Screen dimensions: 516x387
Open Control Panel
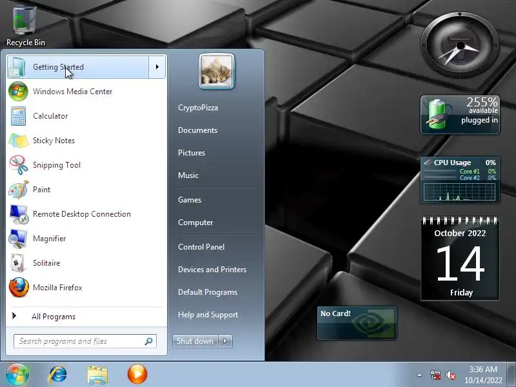pyautogui.click(x=201, y=247)
